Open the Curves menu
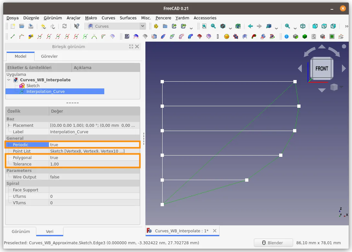Viewport: 352px width, 252px height. (108, 18)
